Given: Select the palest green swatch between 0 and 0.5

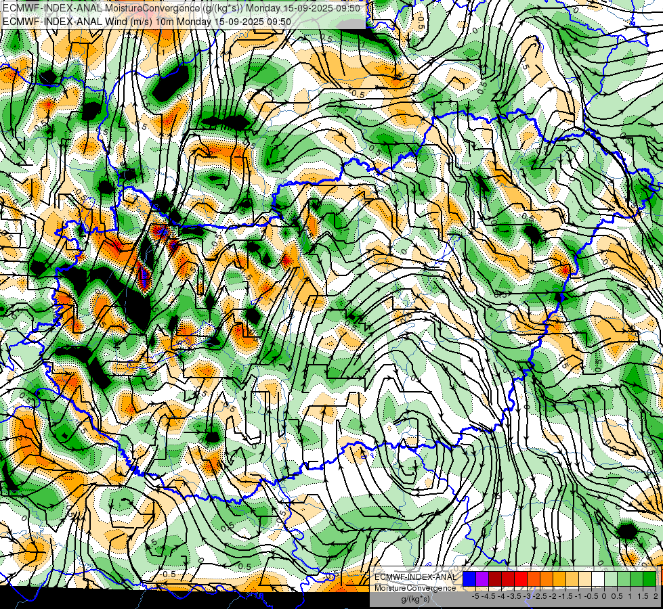Looking at the screenshot, I should click(611, 579).
